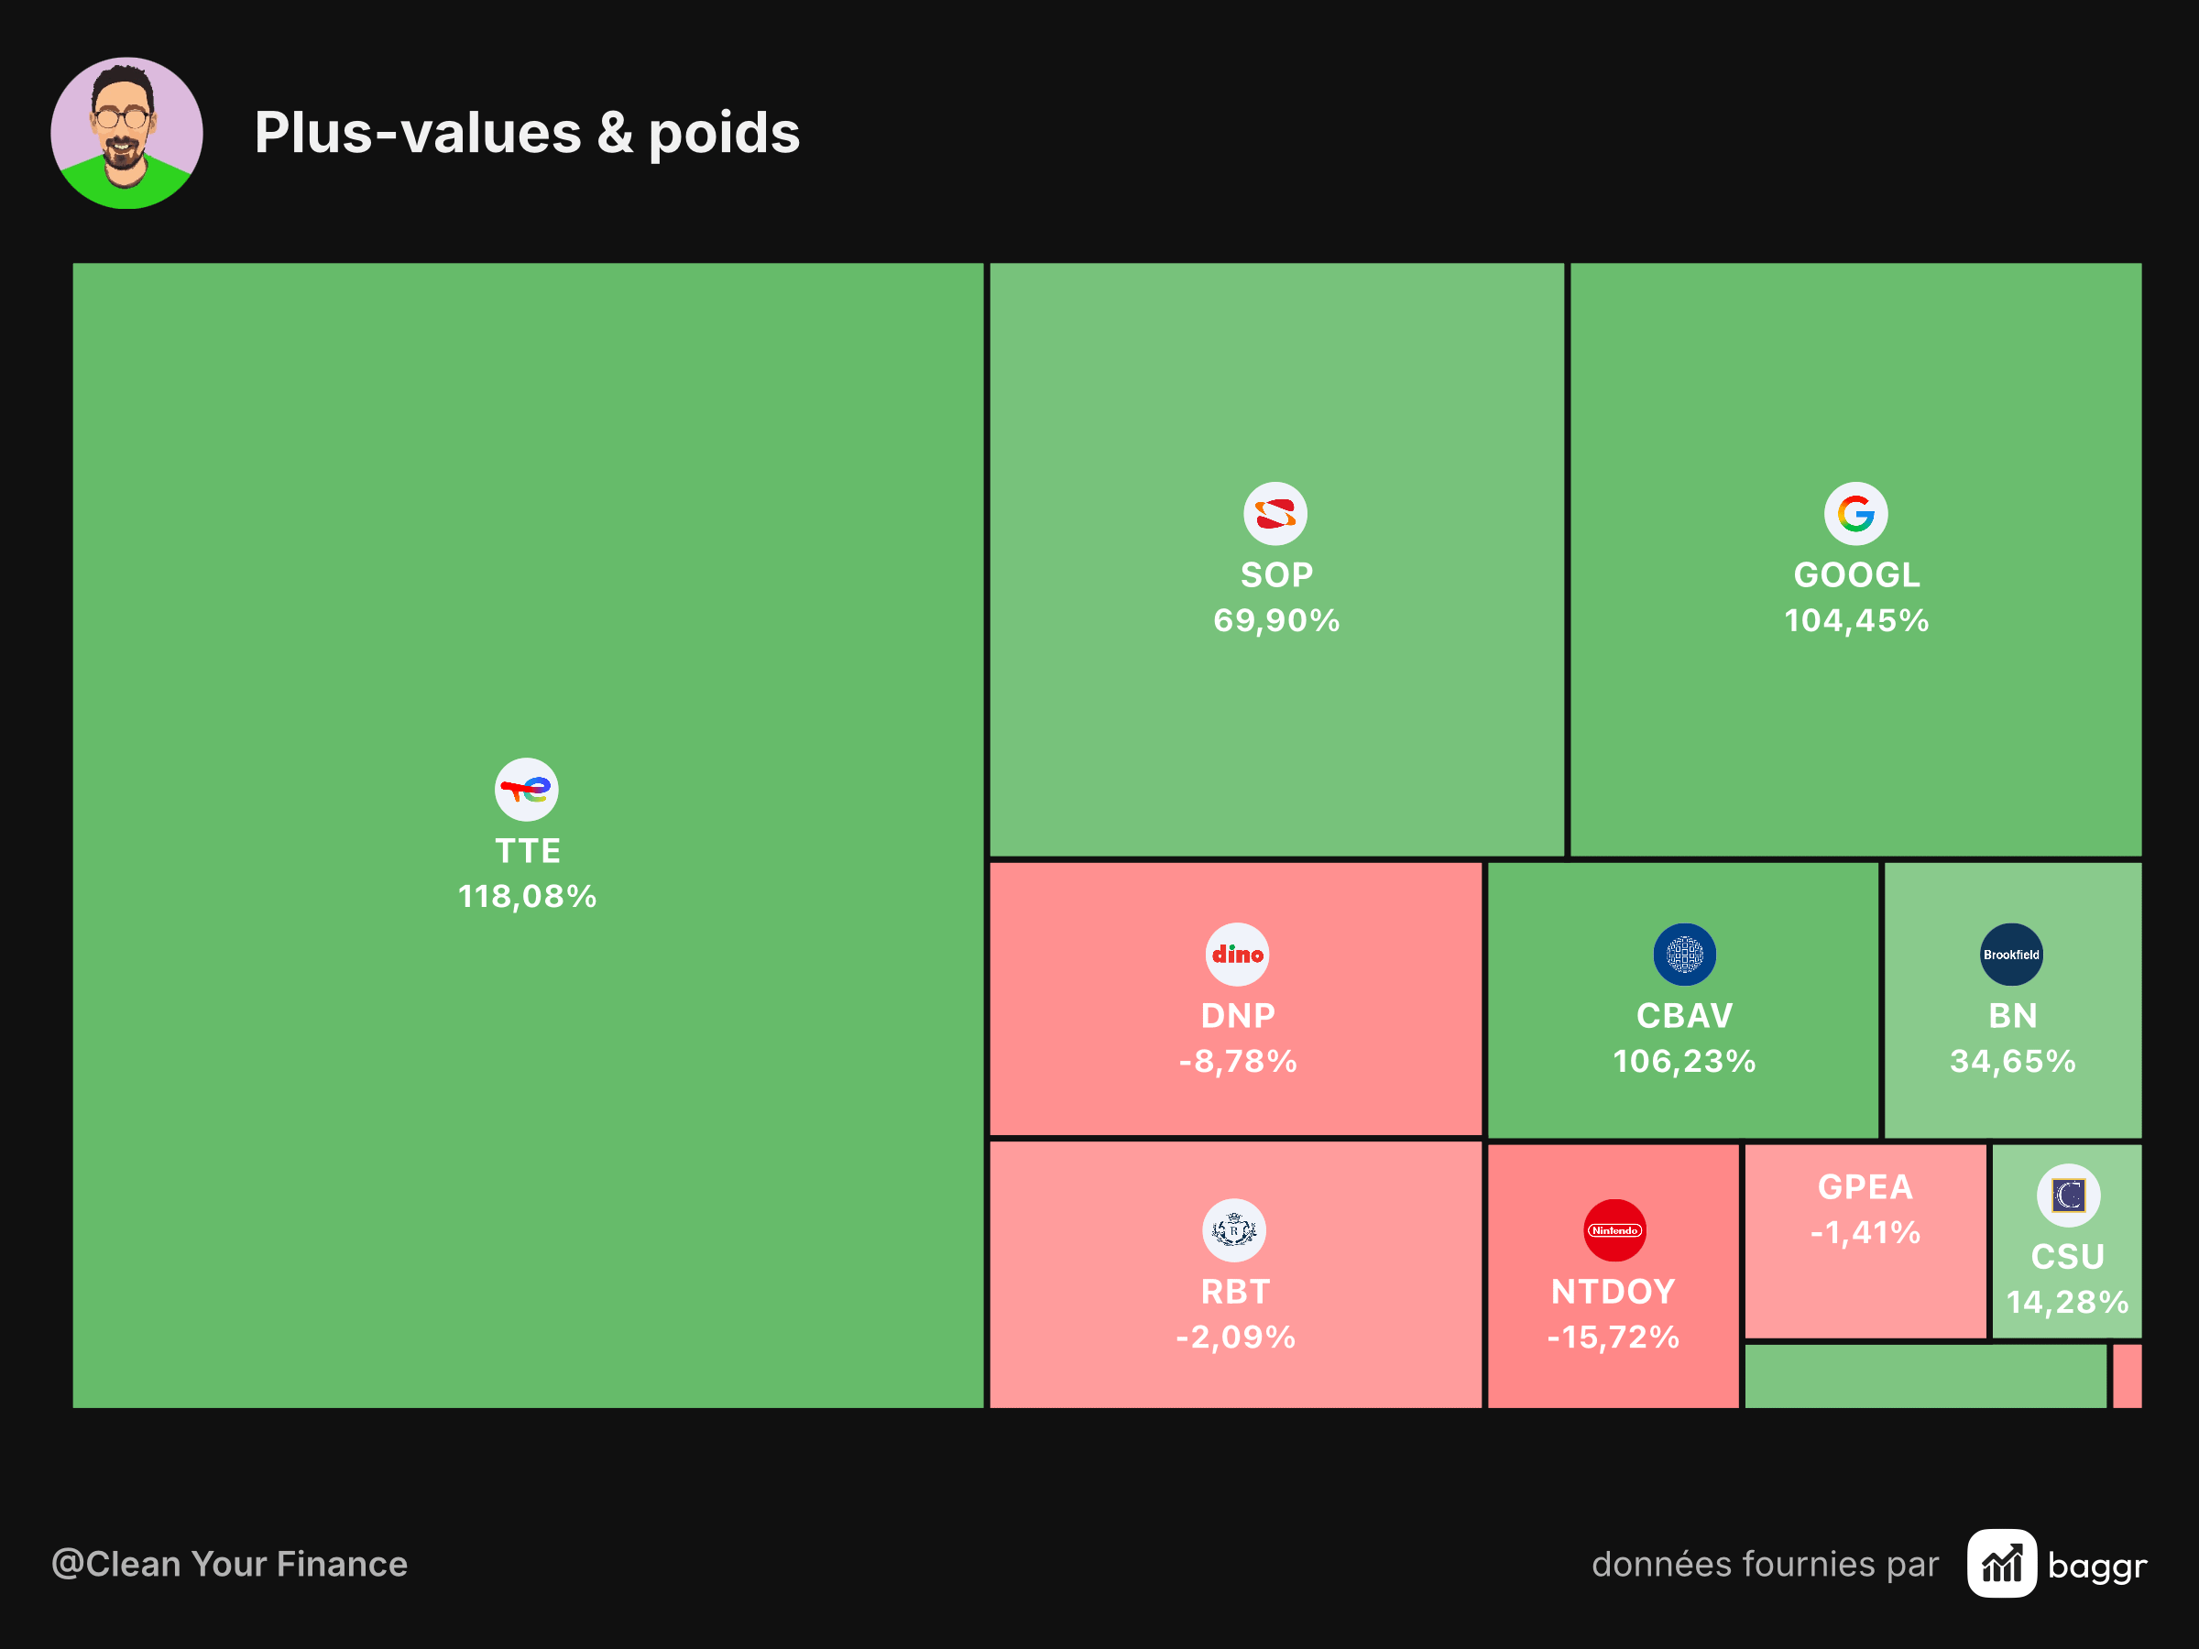Click the Sopra Steria logo icon
The image size is (2199, 1649).
1275,514
